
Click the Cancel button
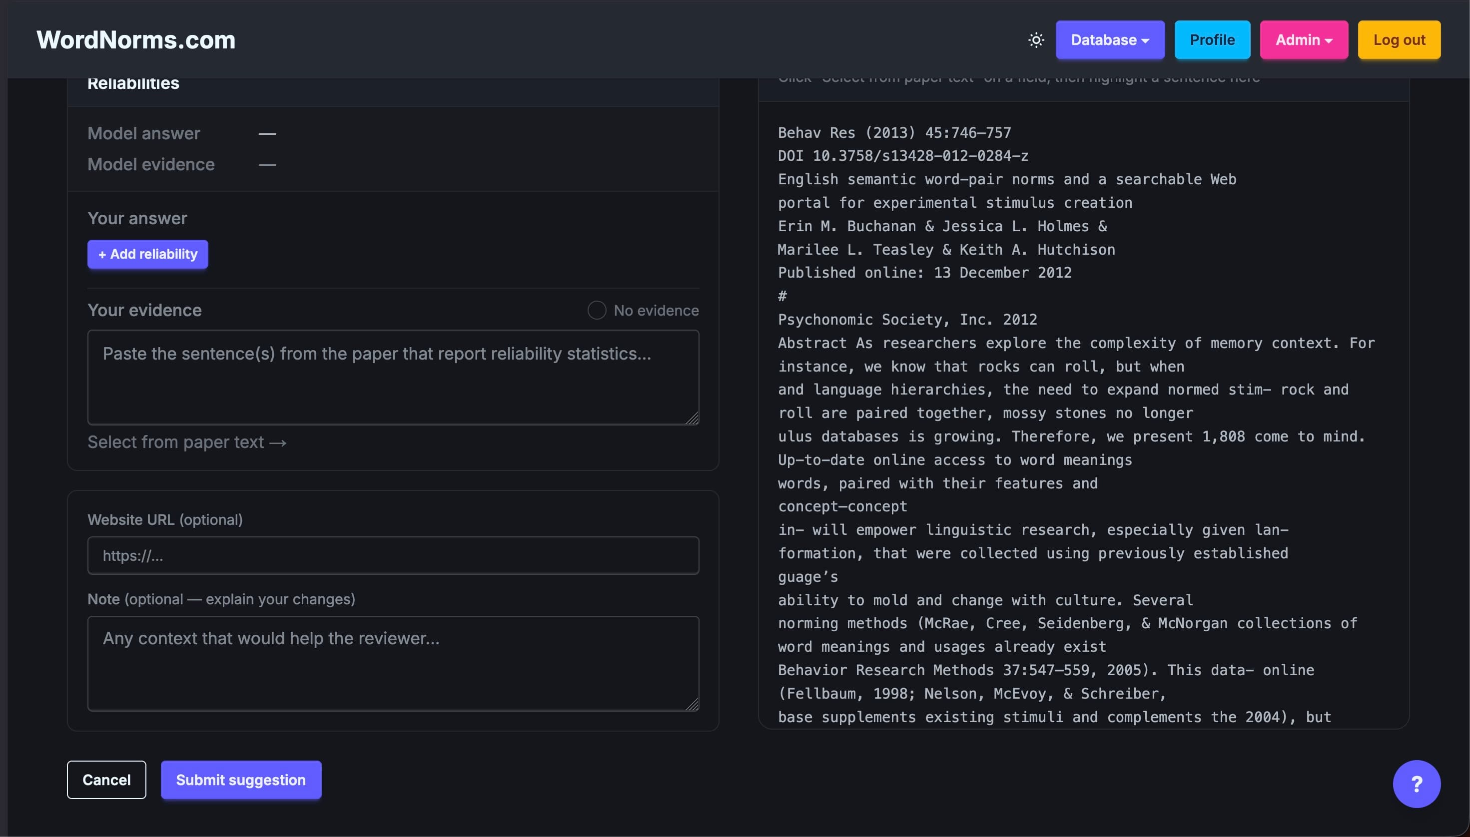(x=106, y=780)
